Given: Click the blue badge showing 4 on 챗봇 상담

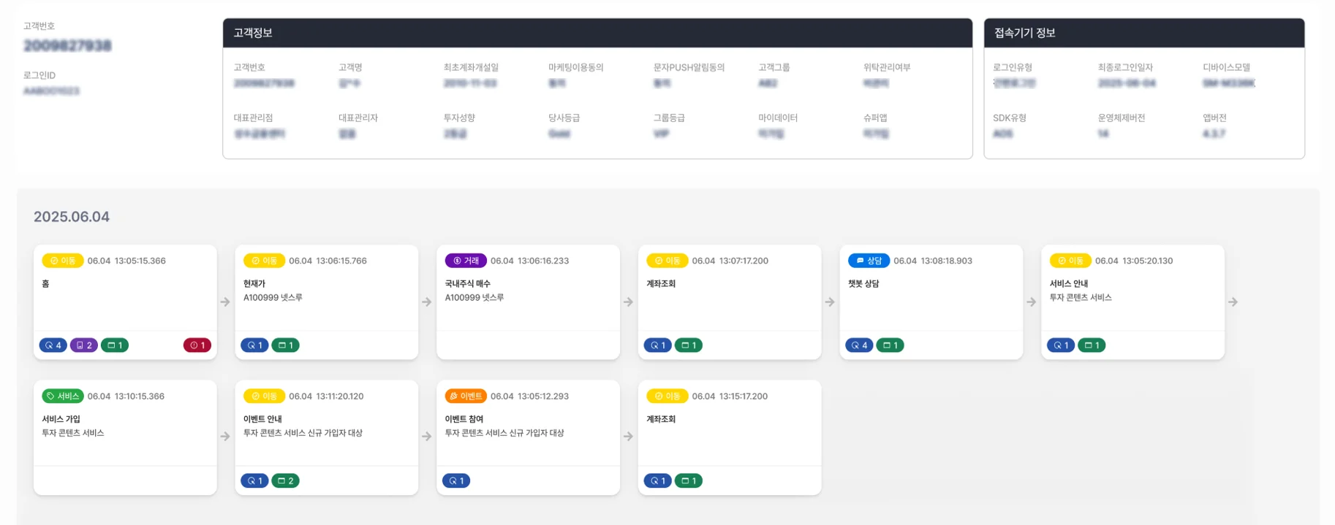Looking at the screenshot, I should (859, 345).
